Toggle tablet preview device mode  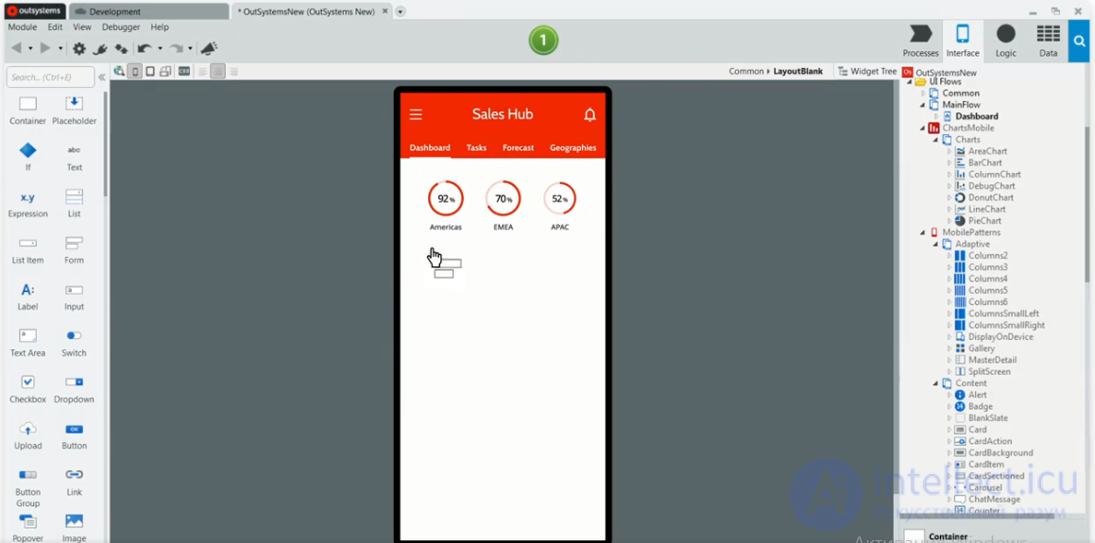(150, 71)
